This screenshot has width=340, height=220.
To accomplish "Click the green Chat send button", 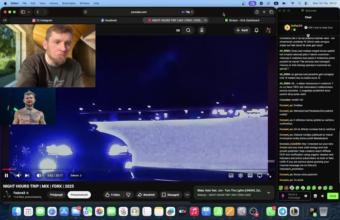I will click(x=333, y=196).
